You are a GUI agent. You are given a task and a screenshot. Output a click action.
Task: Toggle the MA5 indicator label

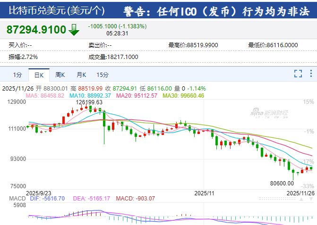pos(45,95)
